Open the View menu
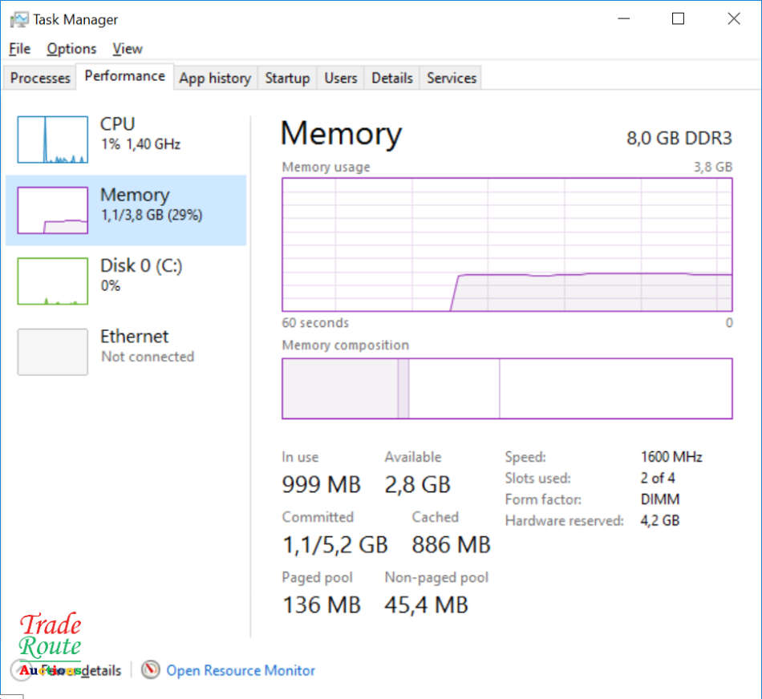762x699 pixels. coord(127,49)
